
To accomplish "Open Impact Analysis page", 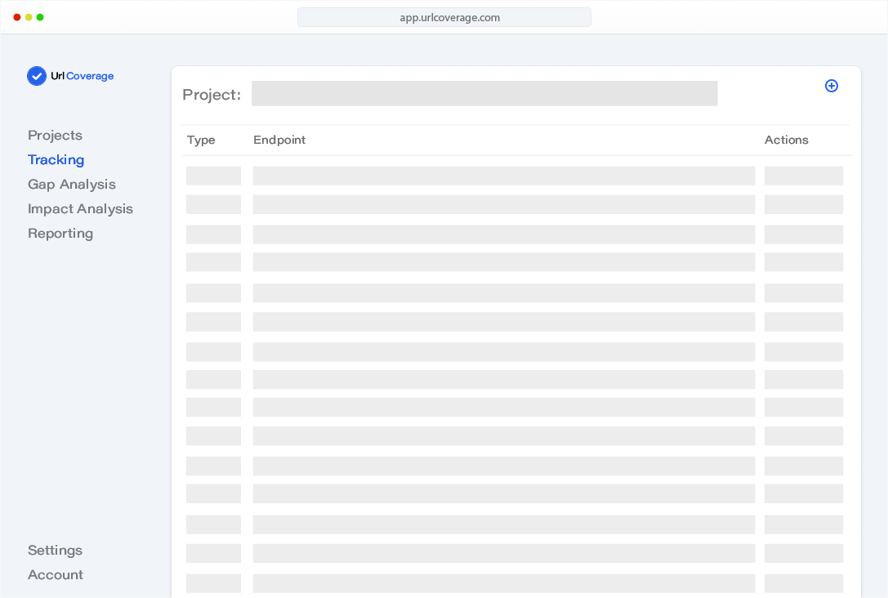I will 80,209.
